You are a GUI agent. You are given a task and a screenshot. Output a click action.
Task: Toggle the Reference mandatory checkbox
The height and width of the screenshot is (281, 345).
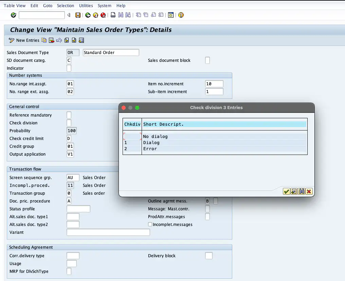pos(69,115)
